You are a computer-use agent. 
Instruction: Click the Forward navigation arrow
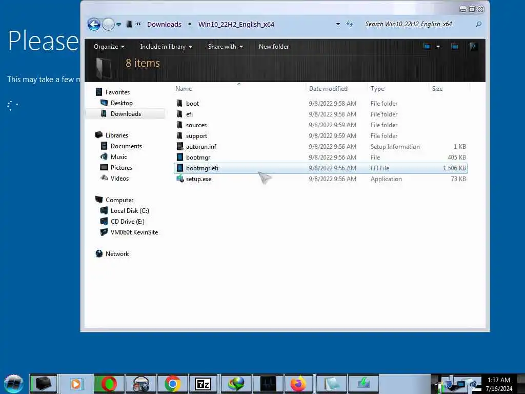click(x=108, y=24)
